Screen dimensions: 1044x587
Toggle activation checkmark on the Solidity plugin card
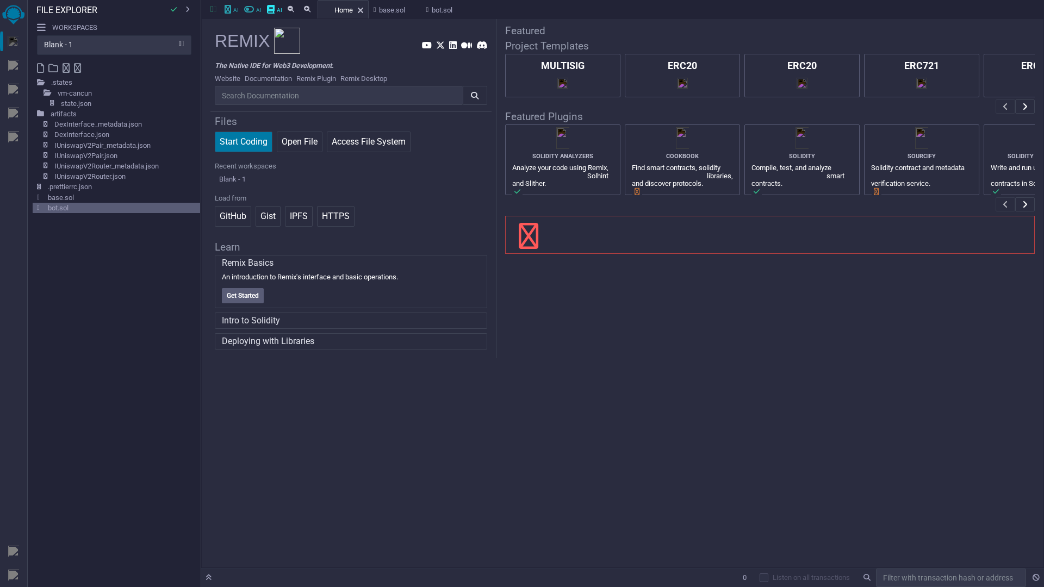(x=757, y=191)
